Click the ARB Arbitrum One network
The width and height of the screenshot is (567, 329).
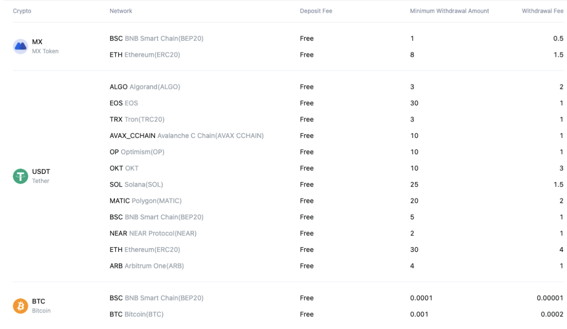point(147,266)
